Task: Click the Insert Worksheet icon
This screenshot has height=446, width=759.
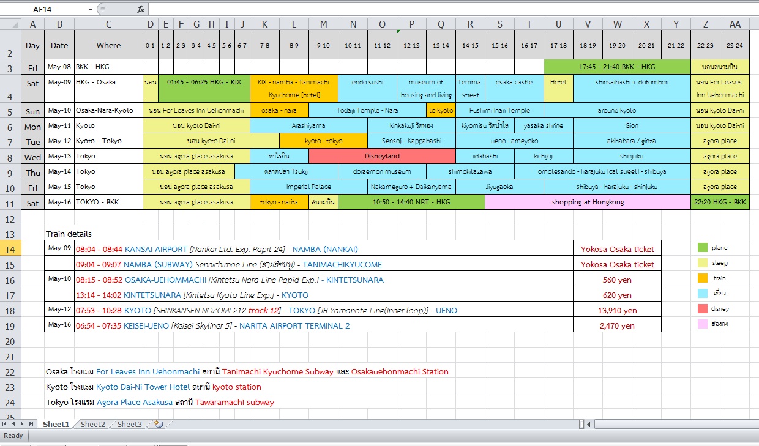Action: pos(159,424)
